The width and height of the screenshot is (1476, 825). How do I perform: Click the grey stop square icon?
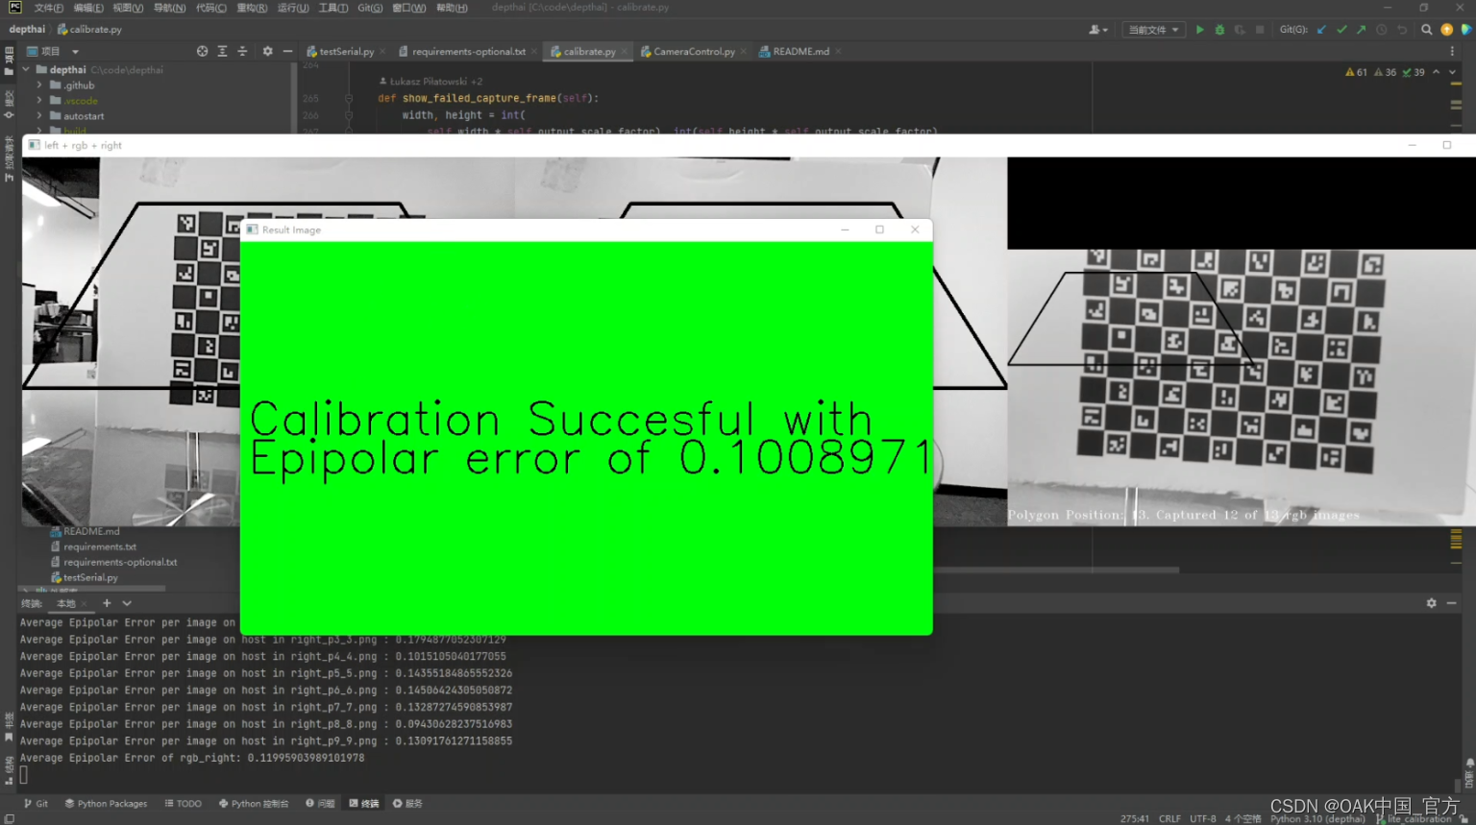1260,30
